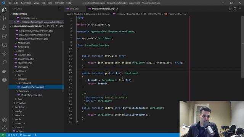The height and width of the screenshot is (137, 244).
Task: Open the Selection menu
Action: 26,3
